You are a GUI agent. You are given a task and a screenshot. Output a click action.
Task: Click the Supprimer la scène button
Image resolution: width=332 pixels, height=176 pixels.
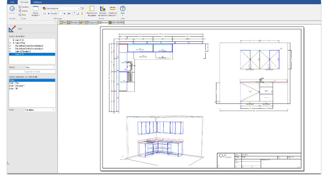[32, 72]
